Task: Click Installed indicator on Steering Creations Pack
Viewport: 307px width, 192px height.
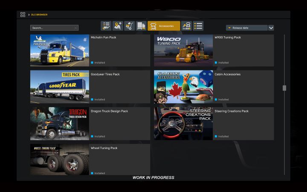Action: [222, 137]
